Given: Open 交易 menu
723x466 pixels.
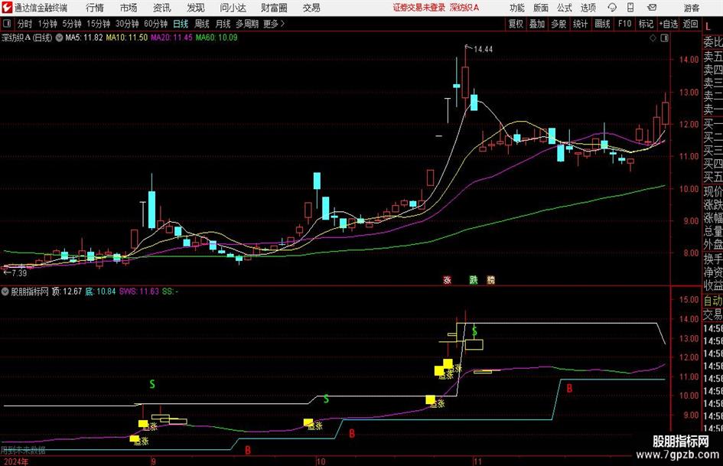Looking at the screenshot, I should click(311, 8).
